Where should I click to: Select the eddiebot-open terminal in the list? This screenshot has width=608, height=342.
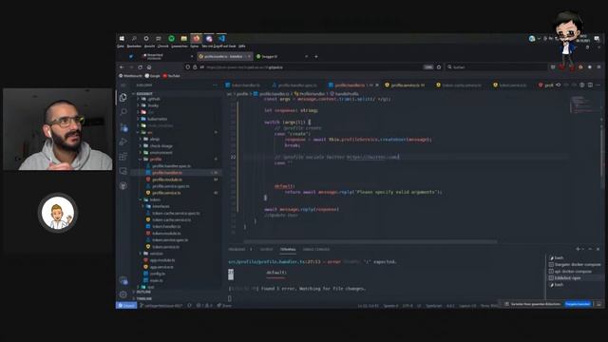[575, 278]
